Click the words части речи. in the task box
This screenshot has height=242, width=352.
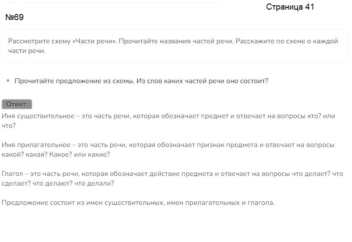pos(27,51)
